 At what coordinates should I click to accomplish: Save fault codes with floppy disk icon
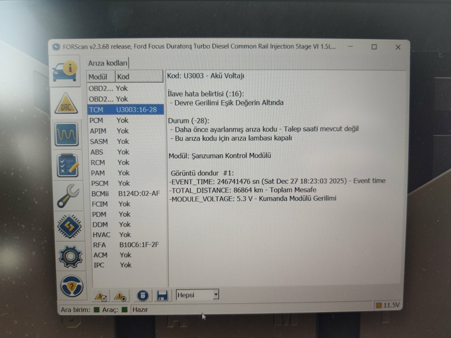point(162,295)
